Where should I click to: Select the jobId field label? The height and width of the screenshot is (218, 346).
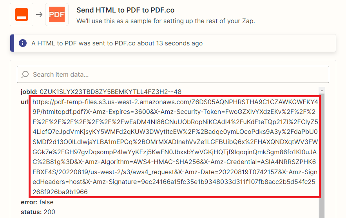(29, 92)
